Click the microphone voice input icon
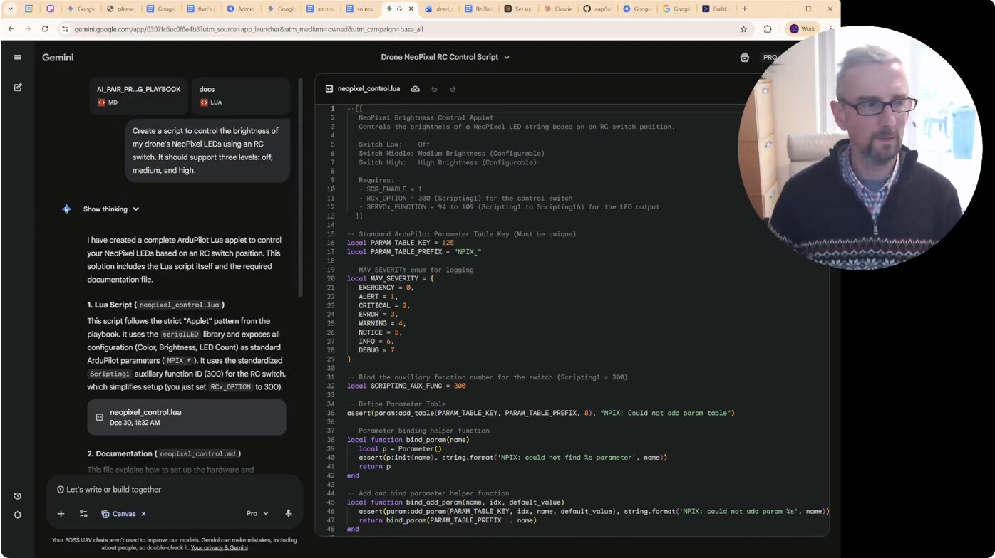995x558 pixels. pyautogui.click(x=288, y=513)
